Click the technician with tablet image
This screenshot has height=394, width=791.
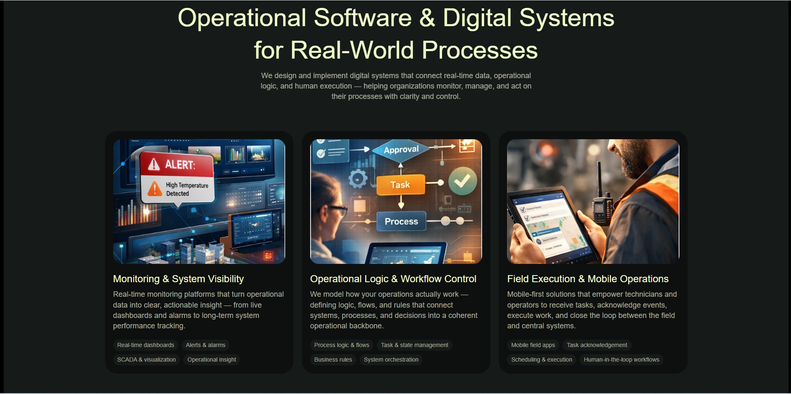click(593, 201)
